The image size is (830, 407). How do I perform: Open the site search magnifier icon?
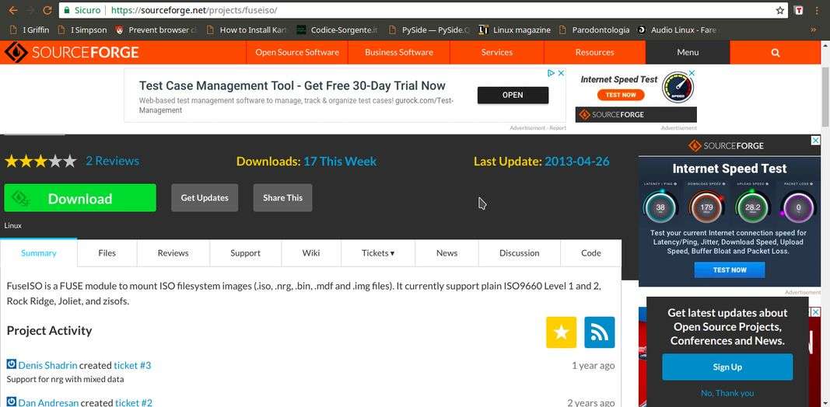[776, 52]
